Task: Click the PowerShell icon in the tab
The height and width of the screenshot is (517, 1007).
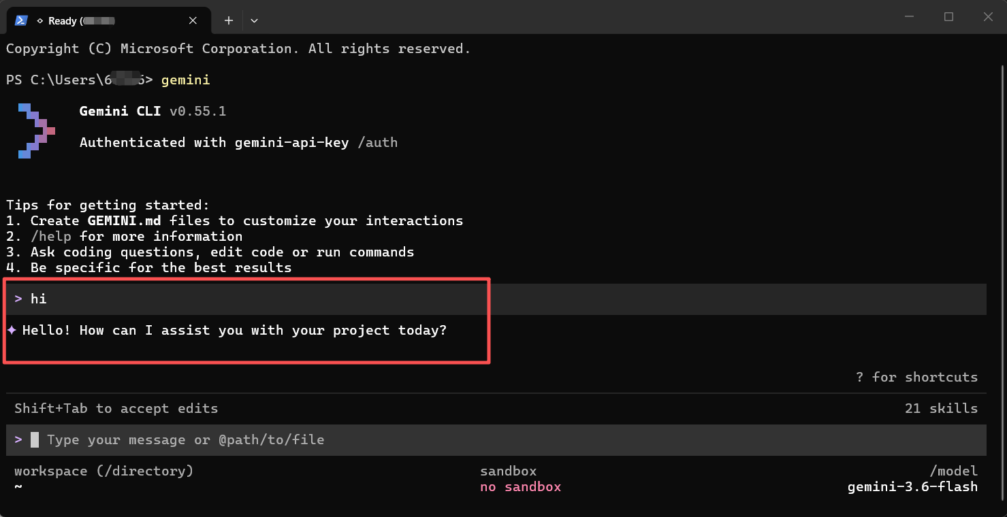Action: pyautogui.click(x=21, y=20)
